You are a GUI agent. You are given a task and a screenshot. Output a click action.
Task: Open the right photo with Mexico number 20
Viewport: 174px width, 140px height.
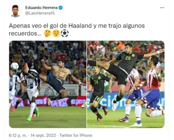pyautogui.click(x=126, y=84)
